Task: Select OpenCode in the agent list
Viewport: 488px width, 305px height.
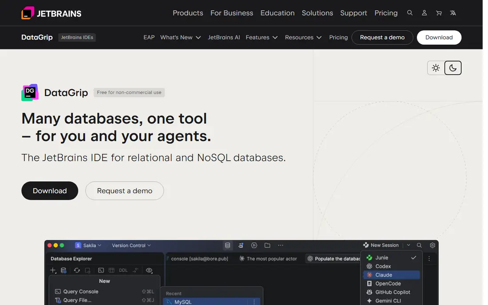Action: [392, 284]
